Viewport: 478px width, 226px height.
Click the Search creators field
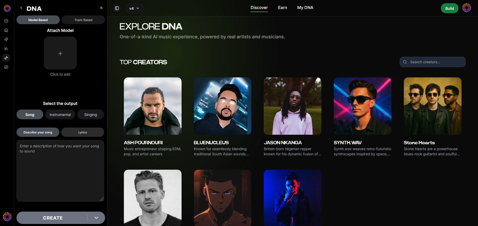click(433, 62)
